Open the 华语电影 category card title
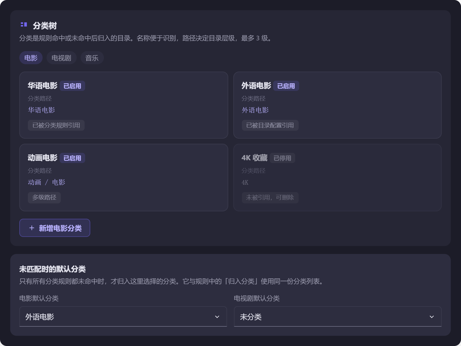This screenshot has width=461, height=346. (x=43, y=86)
